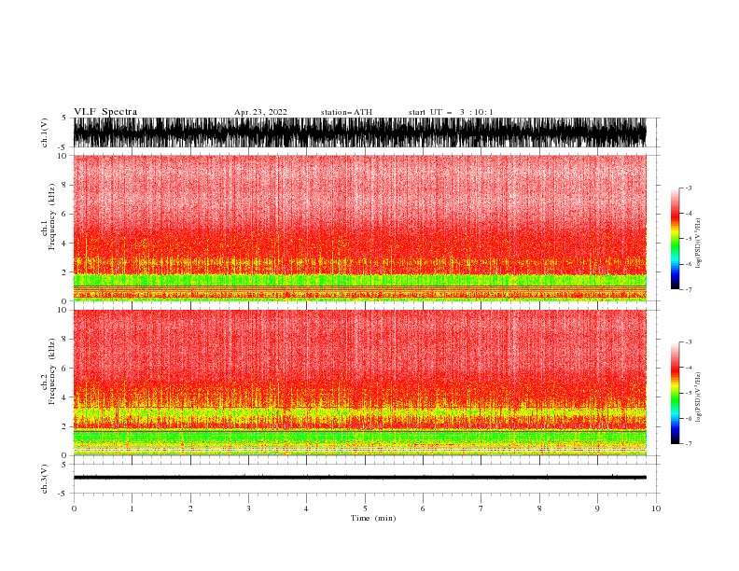
Task: Select the date text "Apr. 23, 2022"
Action: tap(260, 112)
